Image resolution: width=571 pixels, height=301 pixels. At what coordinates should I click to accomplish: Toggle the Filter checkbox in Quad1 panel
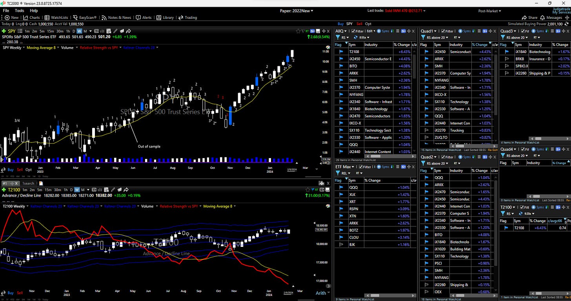coord(443,31)
